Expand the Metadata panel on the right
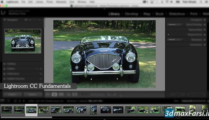 pyautogui.click(x=205, y=39)
